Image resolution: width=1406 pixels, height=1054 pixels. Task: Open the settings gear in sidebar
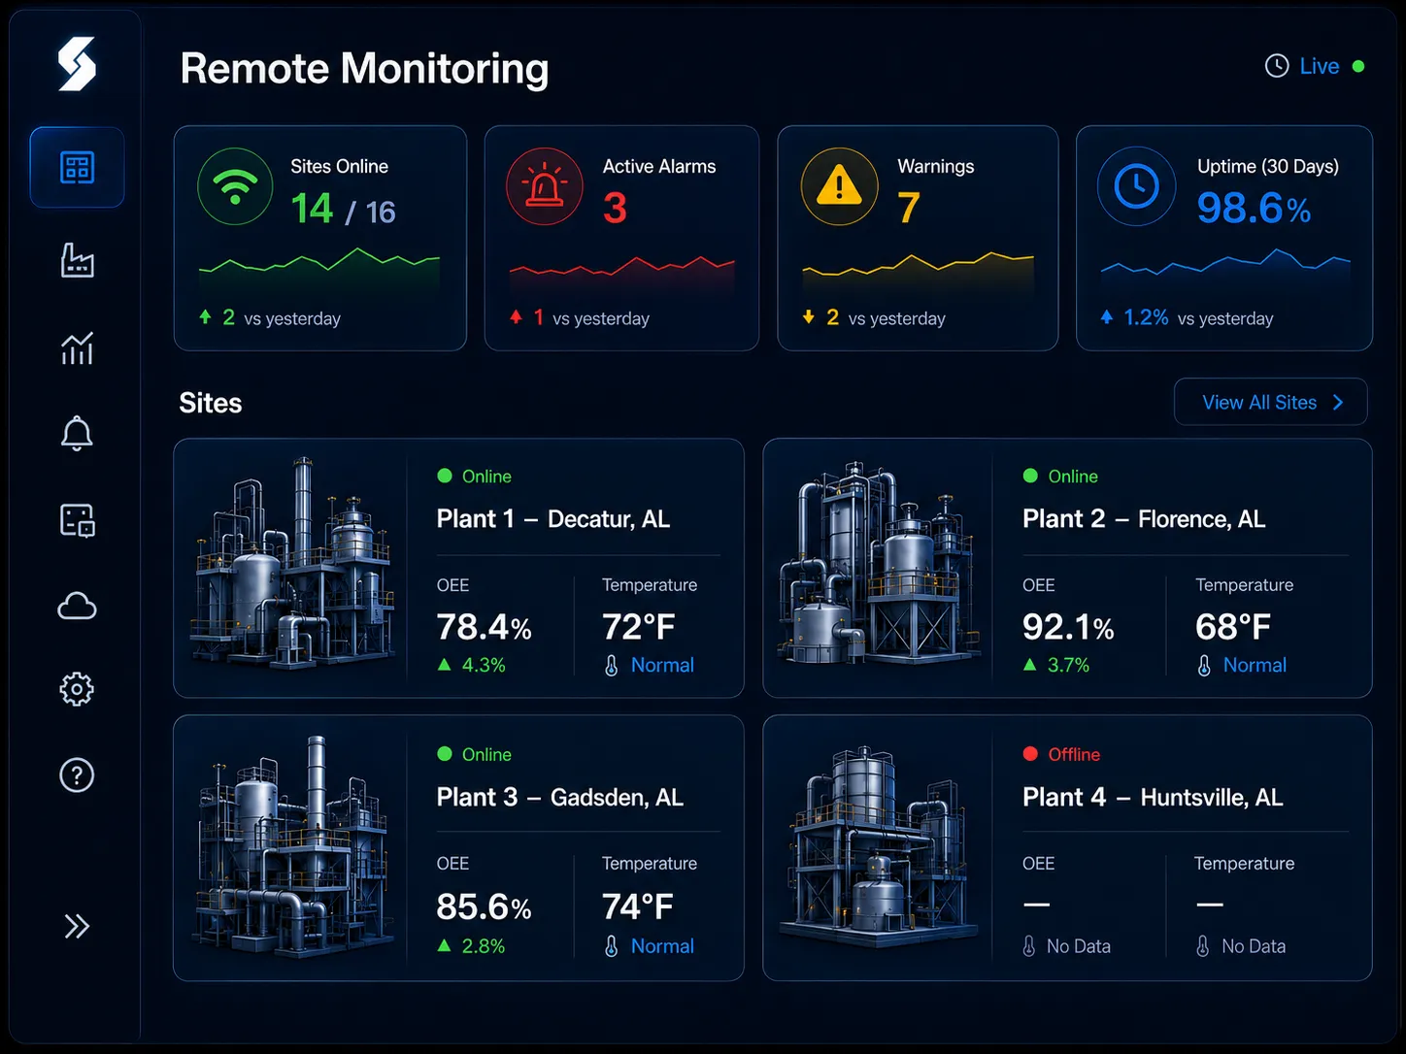coord(77,689)
